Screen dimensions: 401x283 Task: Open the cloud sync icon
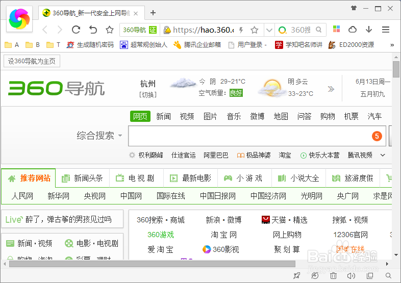[353, 30]
